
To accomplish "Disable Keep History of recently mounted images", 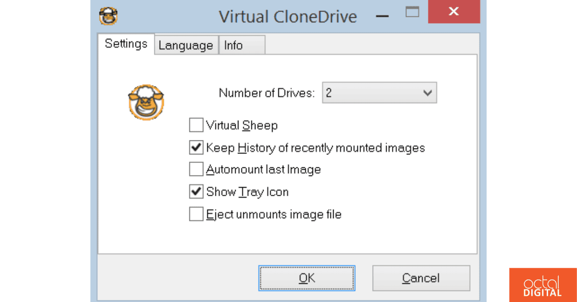I will (196, 147).
